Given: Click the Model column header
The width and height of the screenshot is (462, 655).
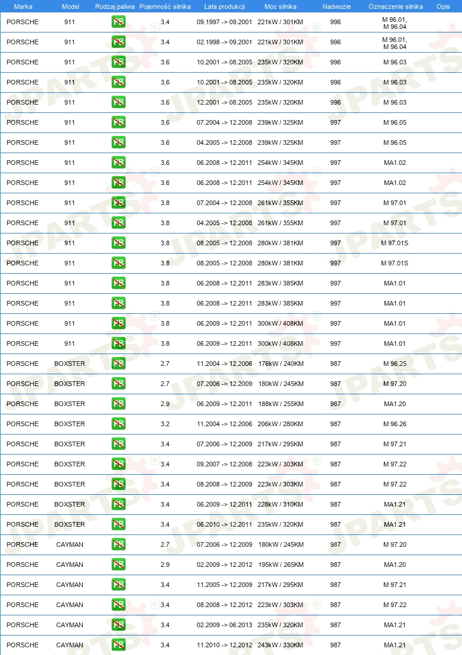Looking at the screenshot, I should click(x=70, y=7).
